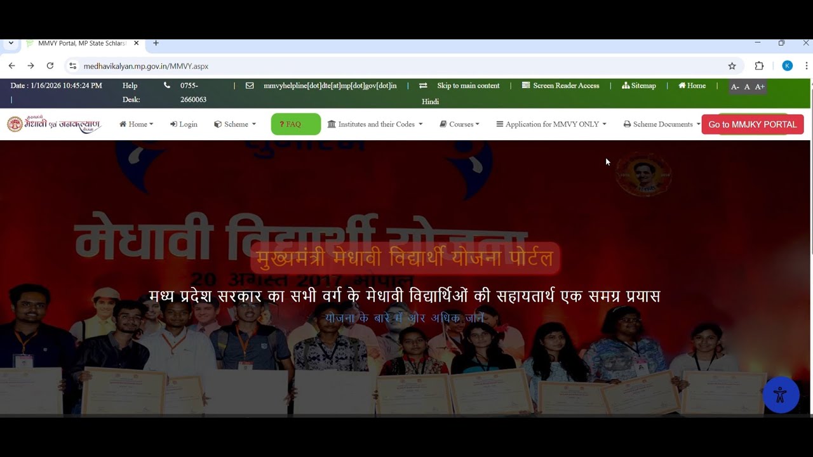Viewport: 813px width, 457px height.
Task: Expand the Courses dropdown
Action: point(459,124)
